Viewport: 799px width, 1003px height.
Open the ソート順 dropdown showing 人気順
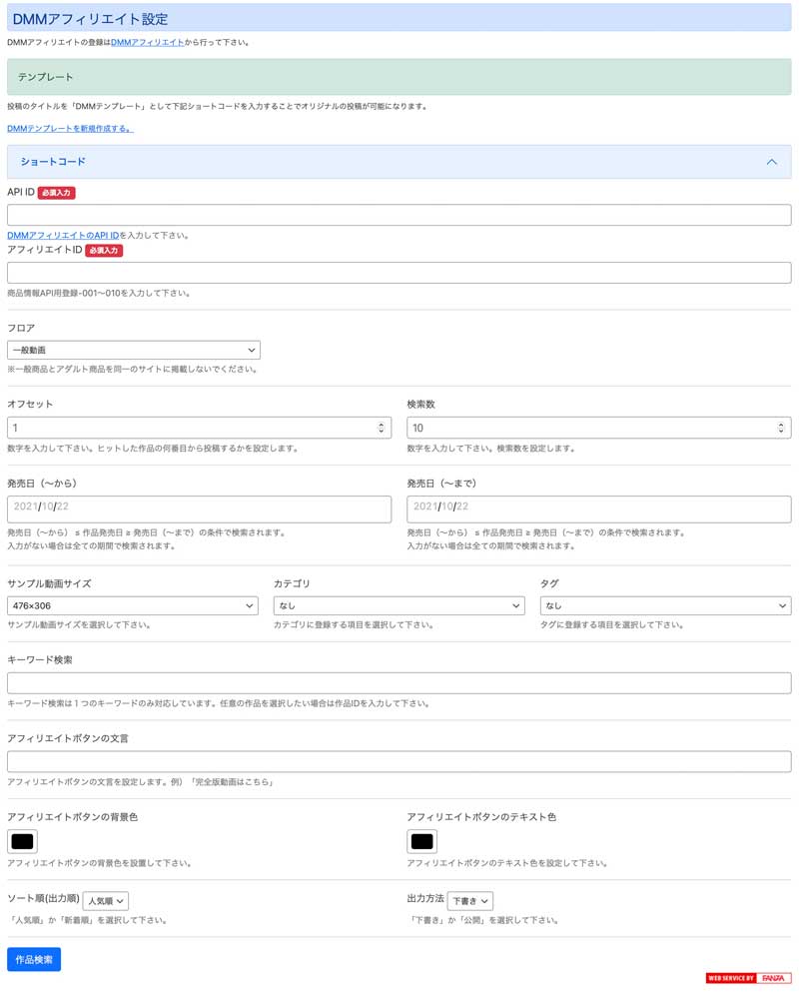[106, 901]
